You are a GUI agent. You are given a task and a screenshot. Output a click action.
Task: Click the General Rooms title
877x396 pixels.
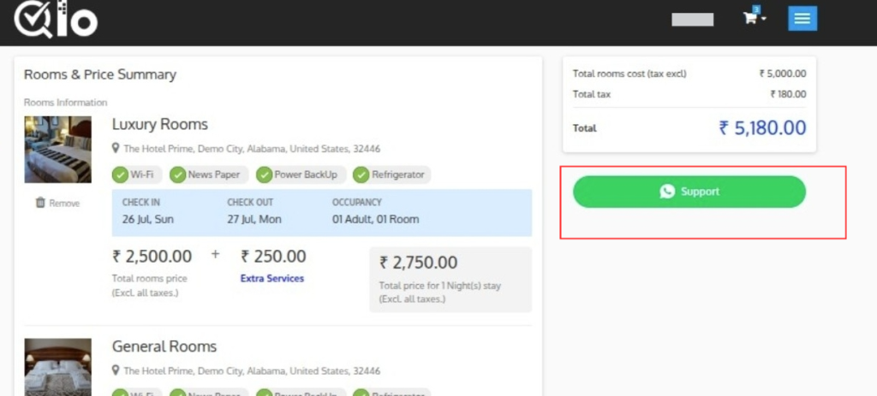point(164,346)
